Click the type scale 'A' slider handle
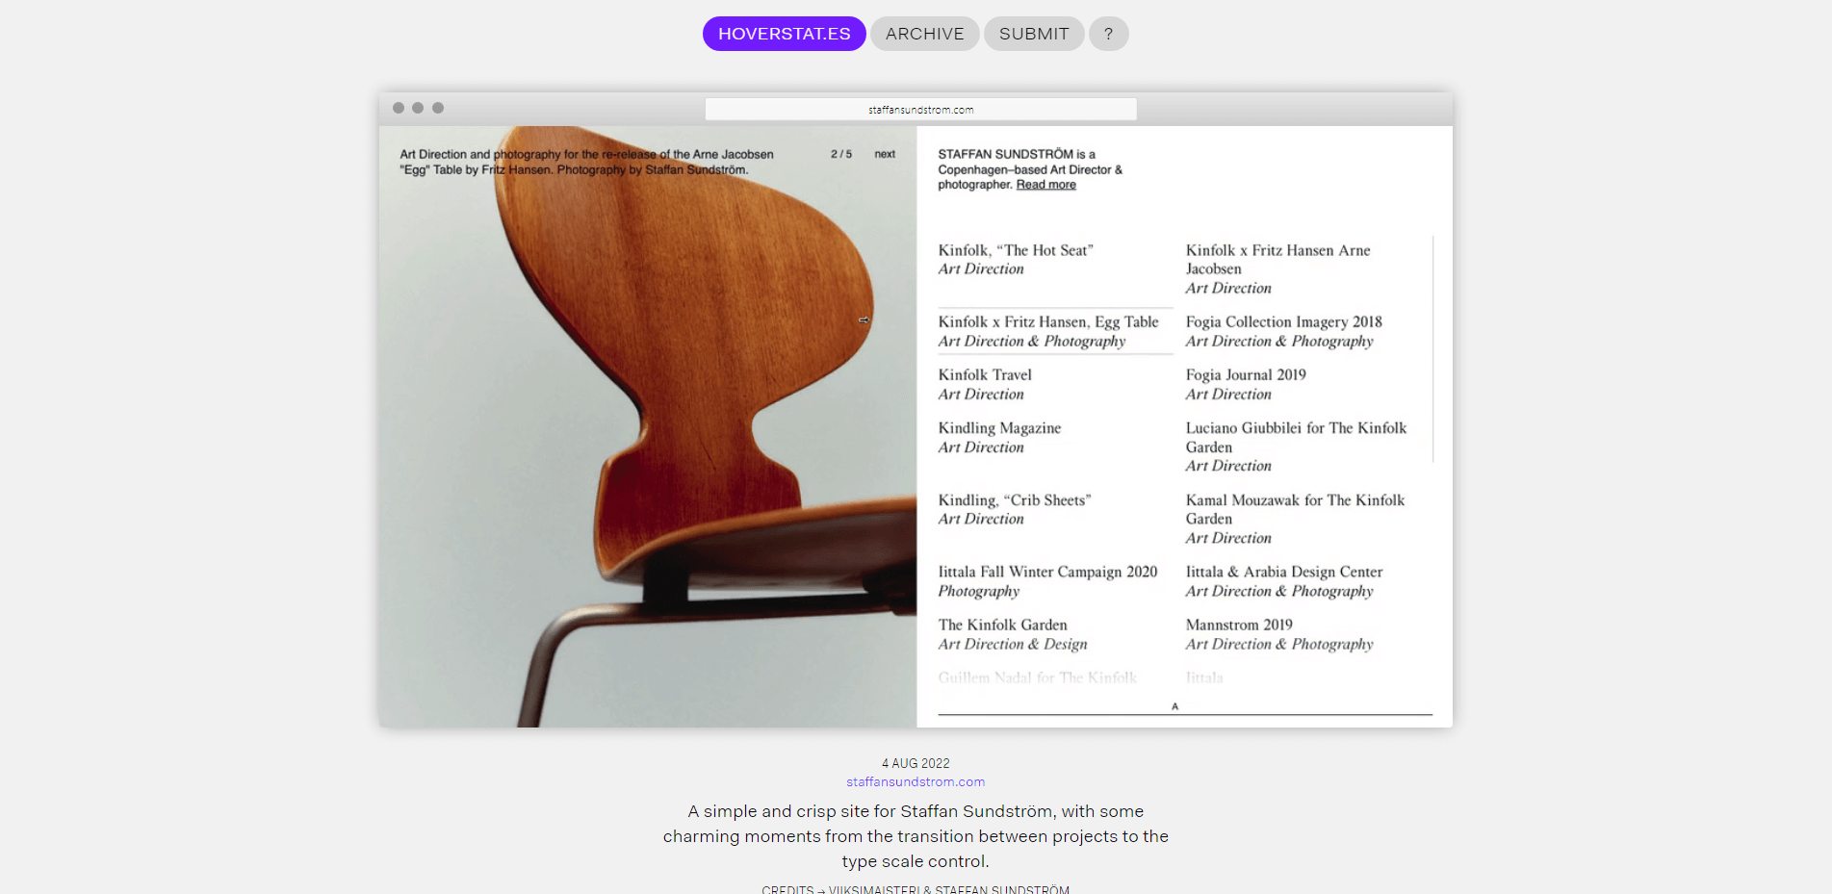Viewport: 1832px width, 894px height. pyautogui.click(x=1174, y=706)
